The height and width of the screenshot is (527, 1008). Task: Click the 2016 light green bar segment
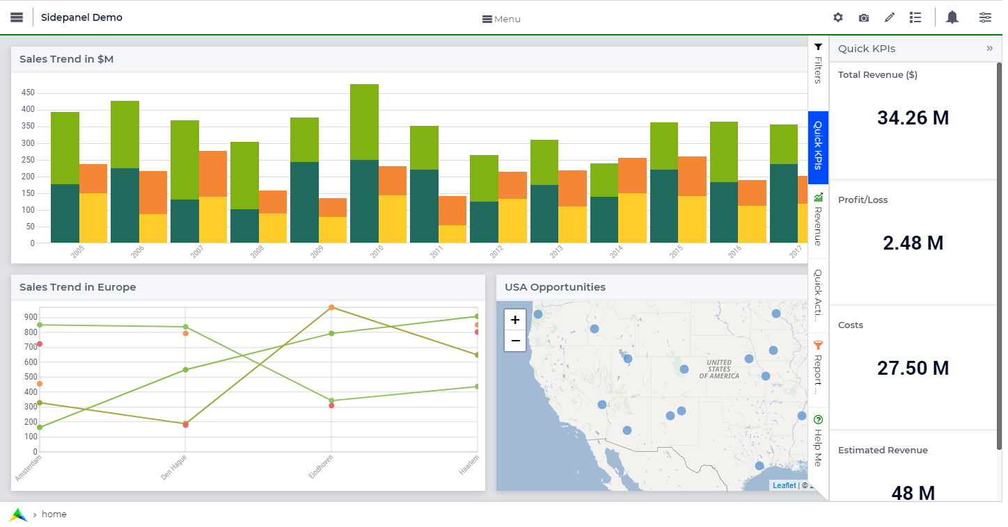tap(724, 152)
